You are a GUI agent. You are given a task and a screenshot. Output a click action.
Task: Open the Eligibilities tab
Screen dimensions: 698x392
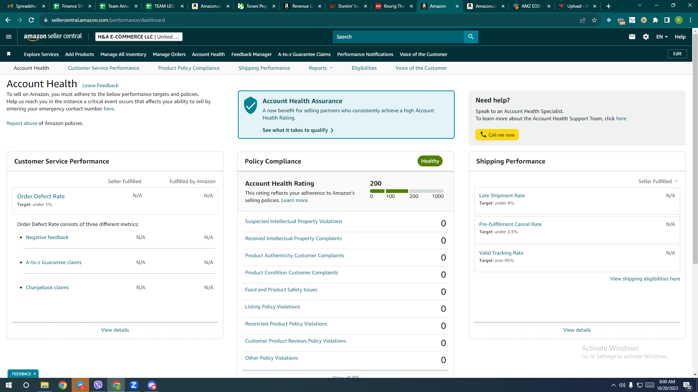(364, 68)
